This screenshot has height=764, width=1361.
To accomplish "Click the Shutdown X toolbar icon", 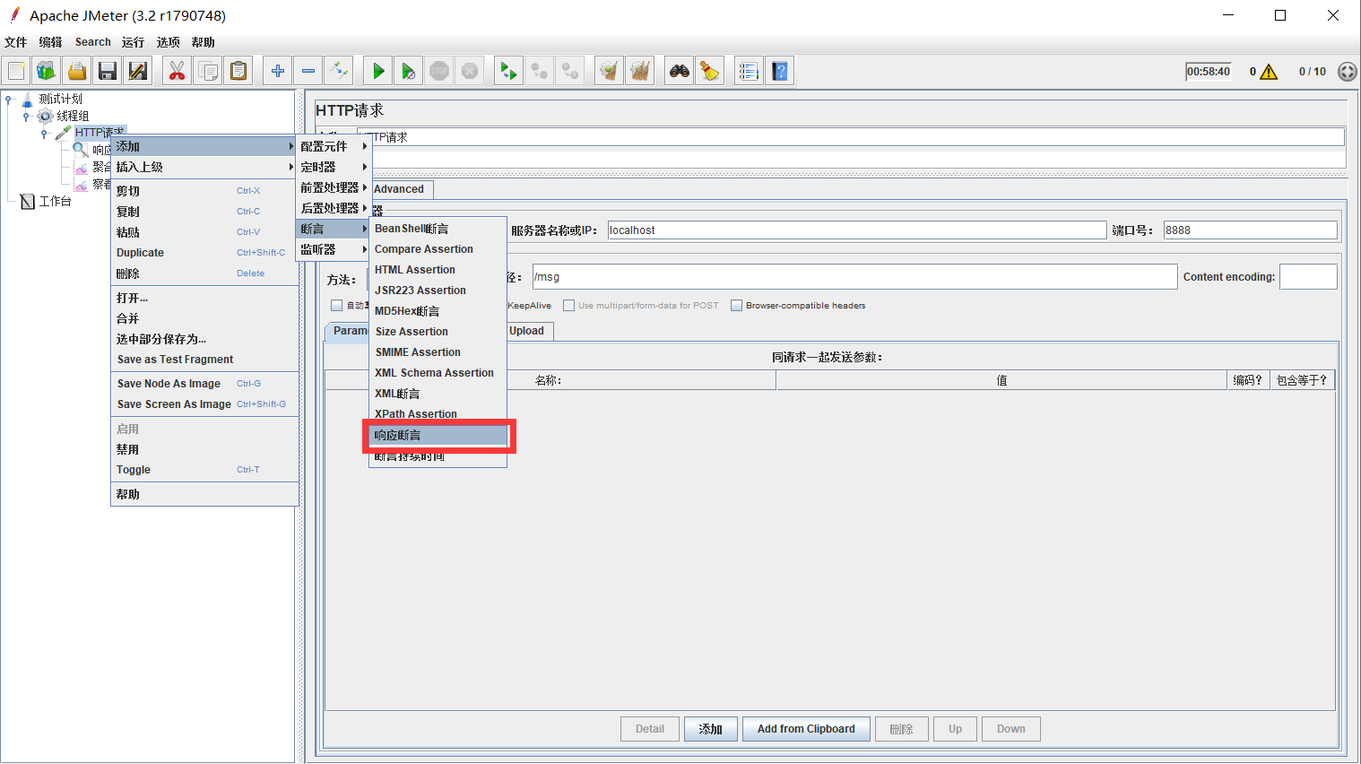I will (470, 71).
